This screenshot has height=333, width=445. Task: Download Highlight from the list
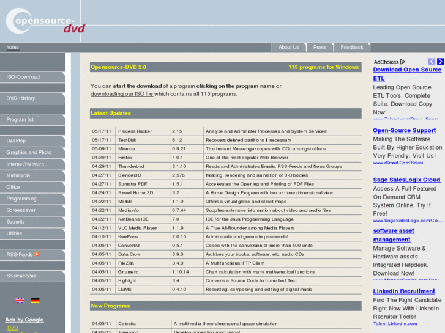(127, 280)
